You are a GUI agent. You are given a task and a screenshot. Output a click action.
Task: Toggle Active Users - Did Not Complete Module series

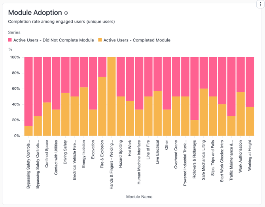pyautogui.click(x=53, y=40)
